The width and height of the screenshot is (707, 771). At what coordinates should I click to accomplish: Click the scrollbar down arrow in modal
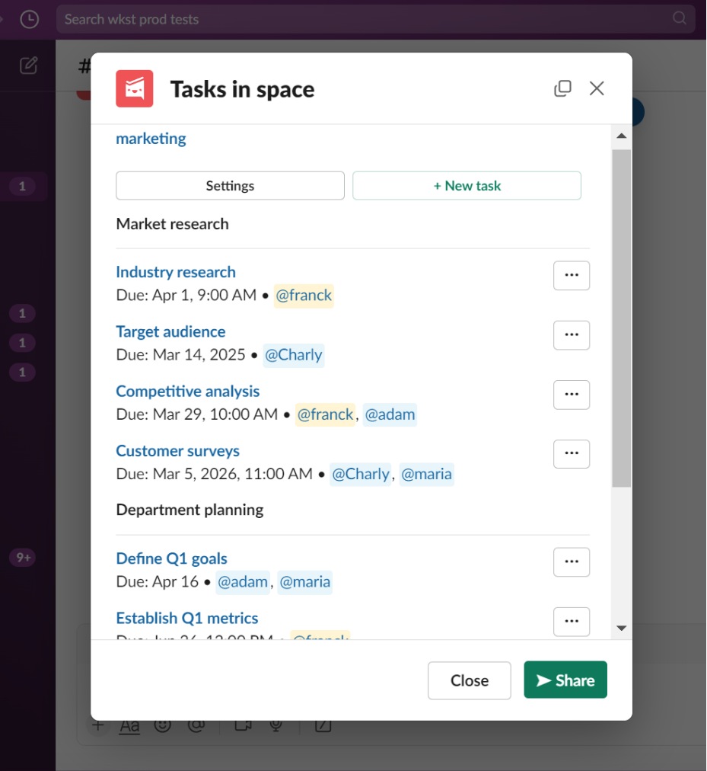point(621,628)
